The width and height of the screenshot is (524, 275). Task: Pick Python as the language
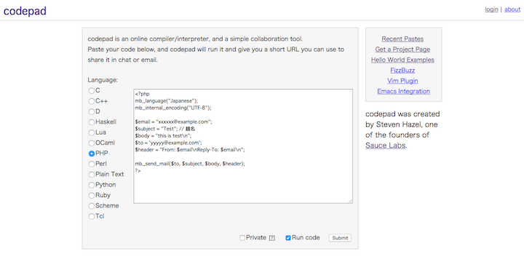(x=92, y=185)
